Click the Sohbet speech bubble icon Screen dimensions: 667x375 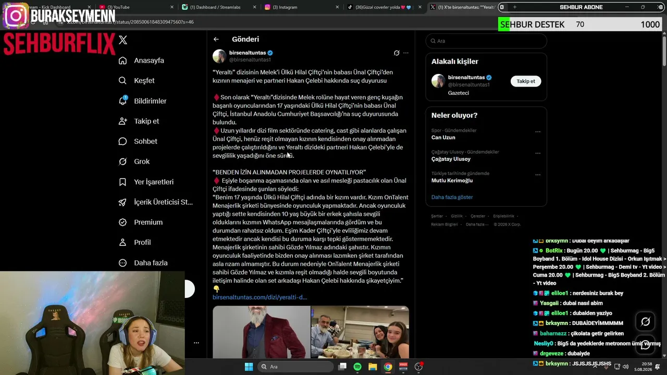click(x=122, y=141)
